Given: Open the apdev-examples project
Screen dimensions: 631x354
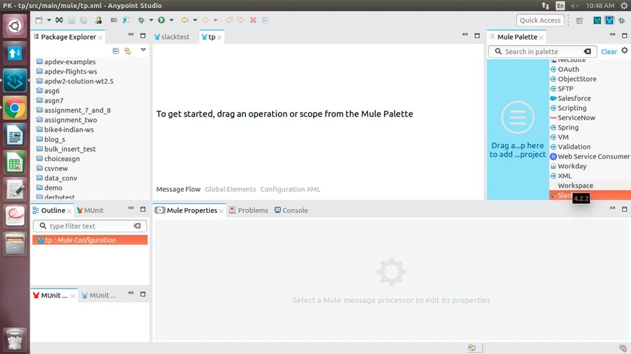Looking at the screenshot, I should 65,61.
